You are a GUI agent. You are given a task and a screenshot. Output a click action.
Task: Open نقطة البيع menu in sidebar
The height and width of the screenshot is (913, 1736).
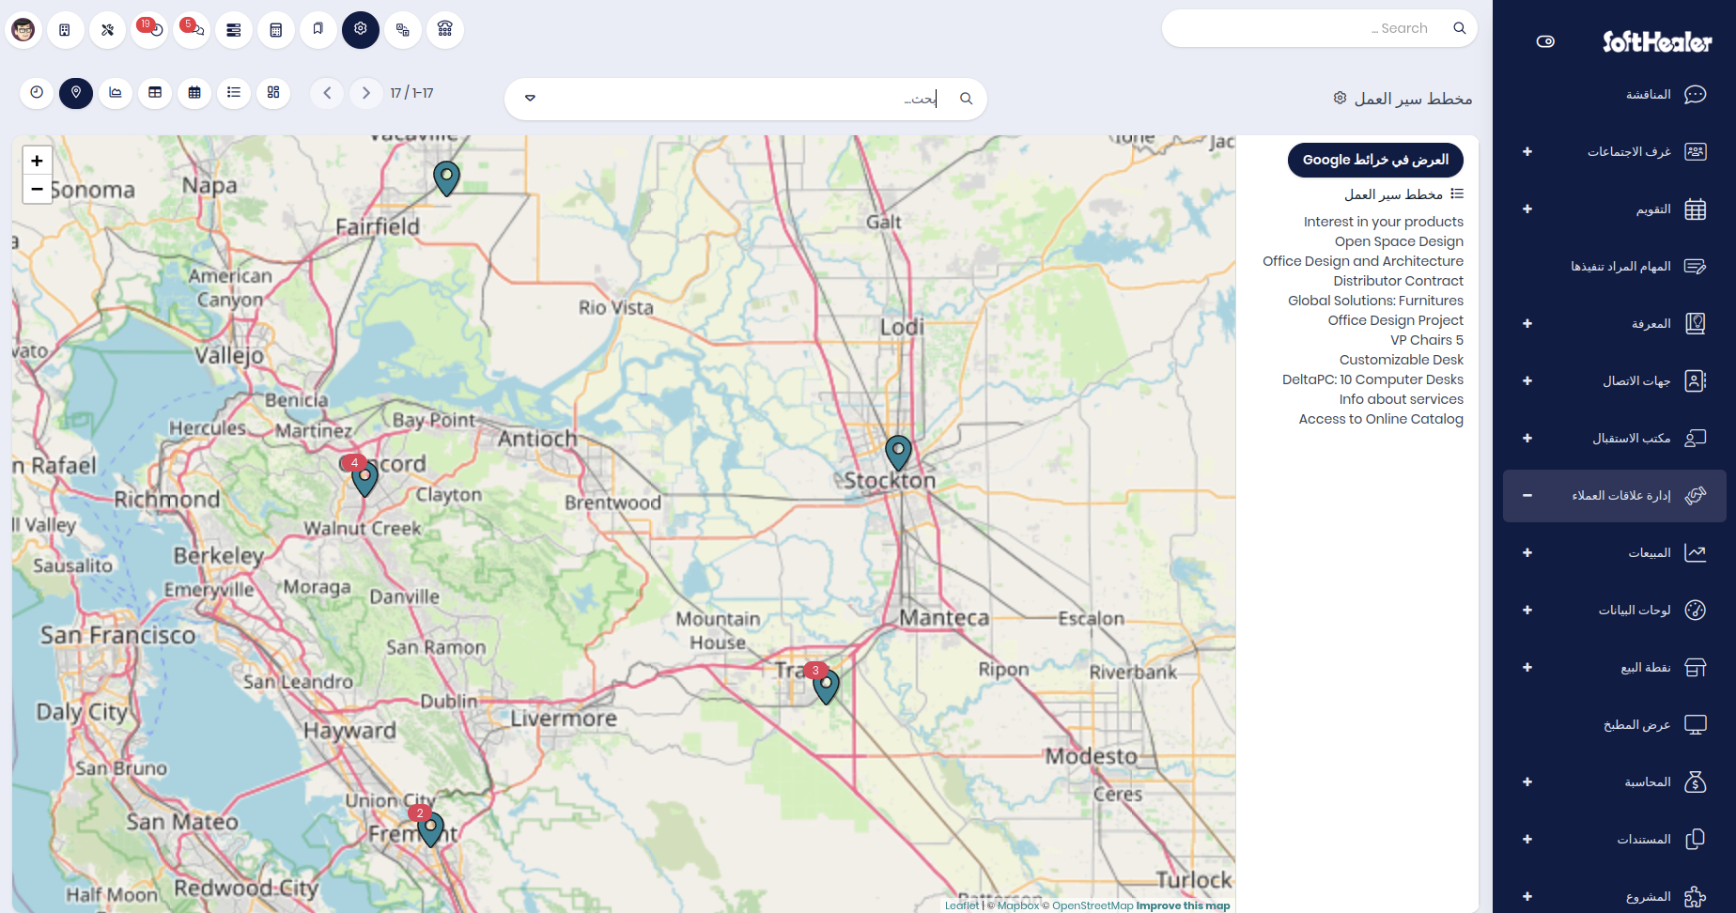click(1615, 667)
